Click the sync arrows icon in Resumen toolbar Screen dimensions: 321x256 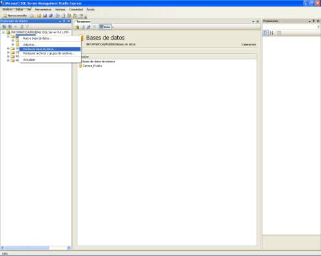click(89, 27)
